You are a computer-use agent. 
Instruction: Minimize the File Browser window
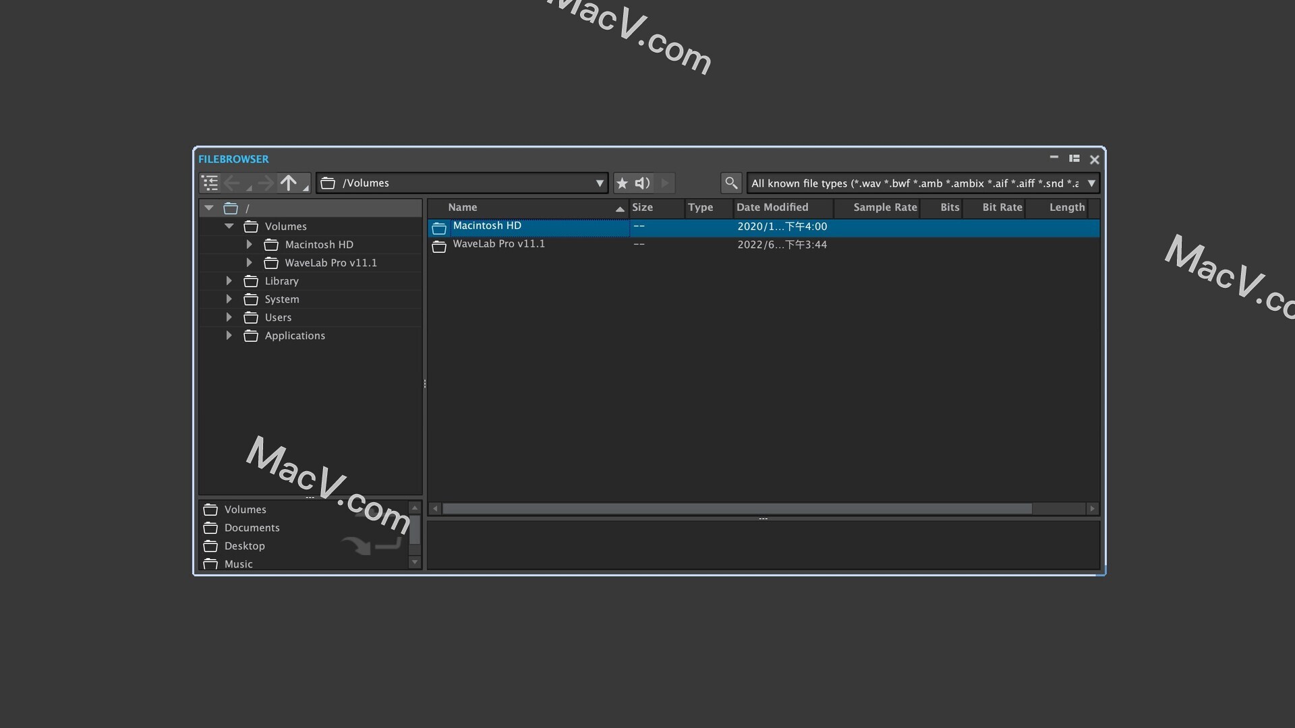1054,158
